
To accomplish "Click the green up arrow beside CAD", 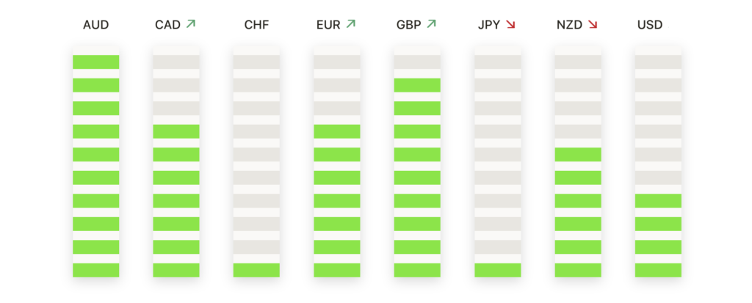I will (191, 23).
